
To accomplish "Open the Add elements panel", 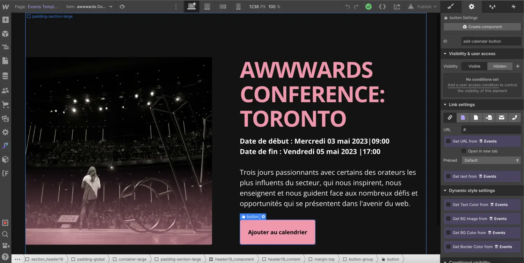I will (x=5, y=20).
